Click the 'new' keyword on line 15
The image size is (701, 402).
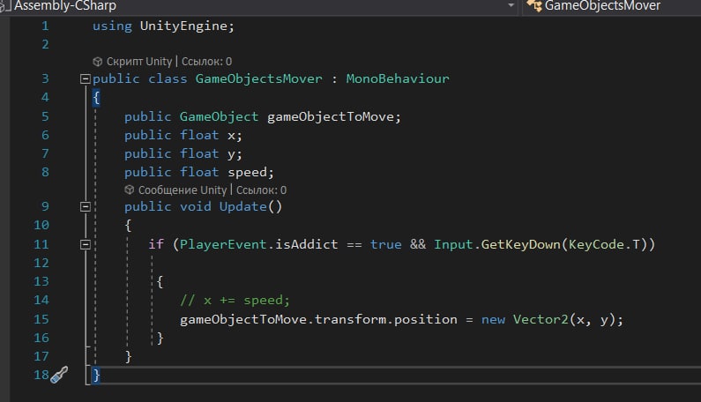(x=493, y=319)
